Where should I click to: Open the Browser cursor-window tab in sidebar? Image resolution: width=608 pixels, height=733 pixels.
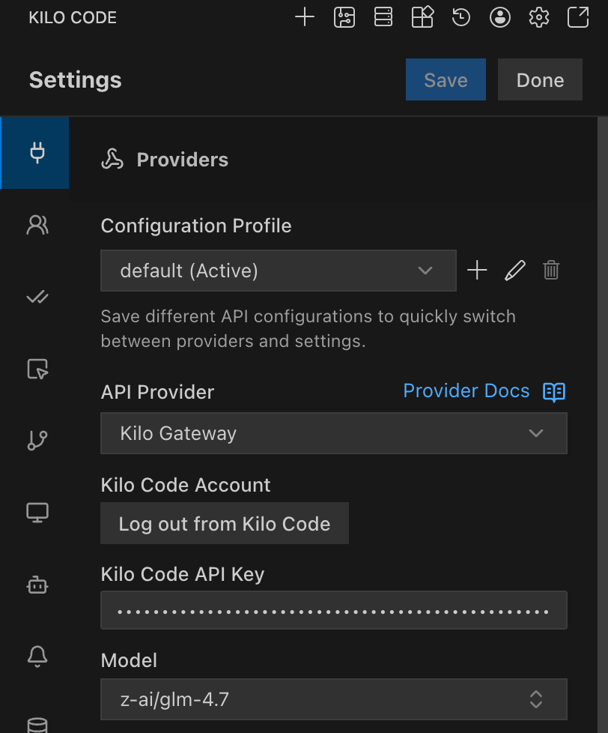click(x=37, y=369)
